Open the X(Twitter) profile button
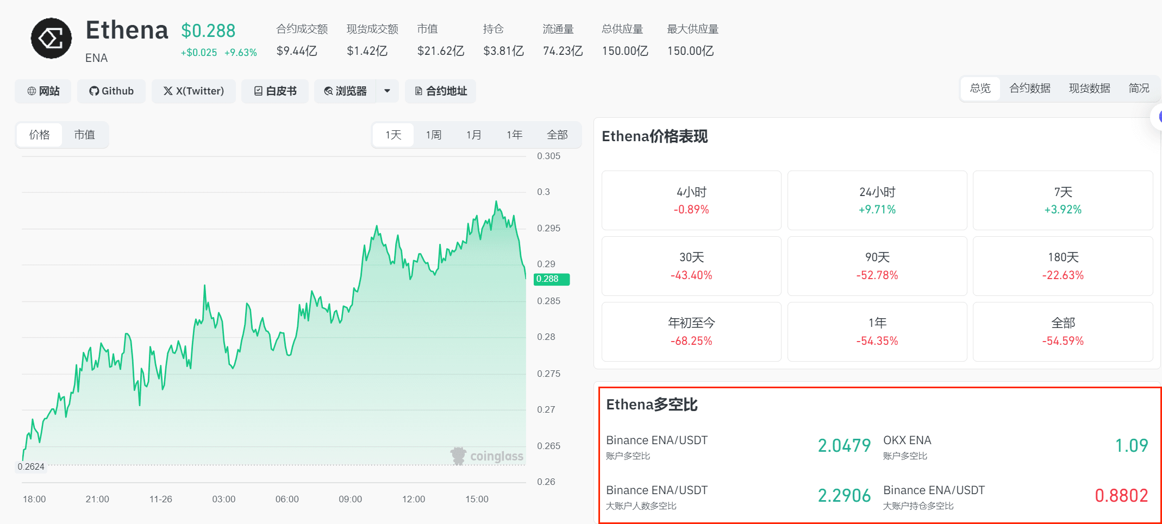 coord(193,91)
